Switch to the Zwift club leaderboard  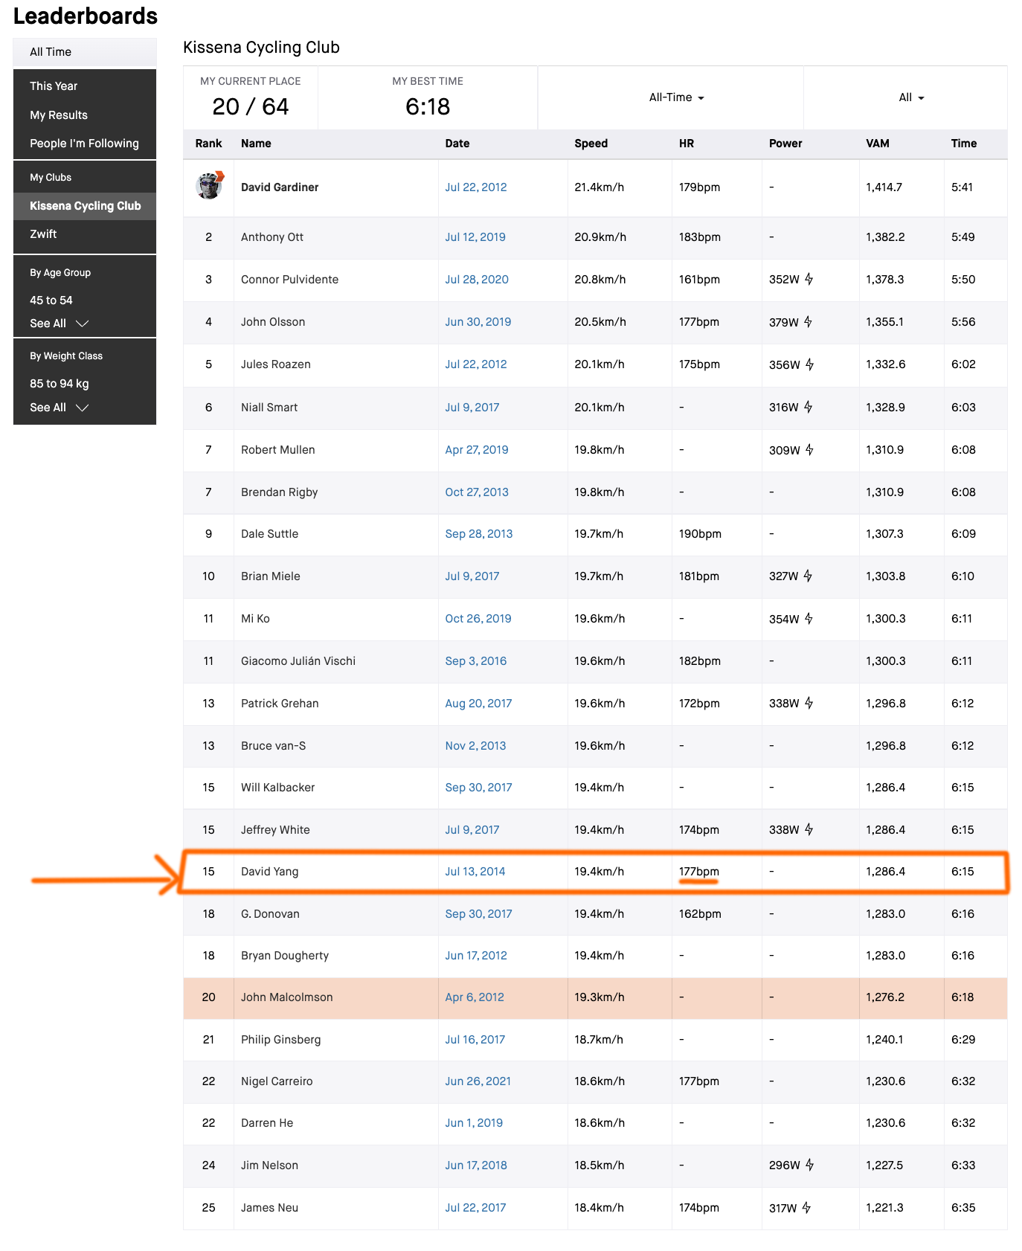tap(43, 234)
